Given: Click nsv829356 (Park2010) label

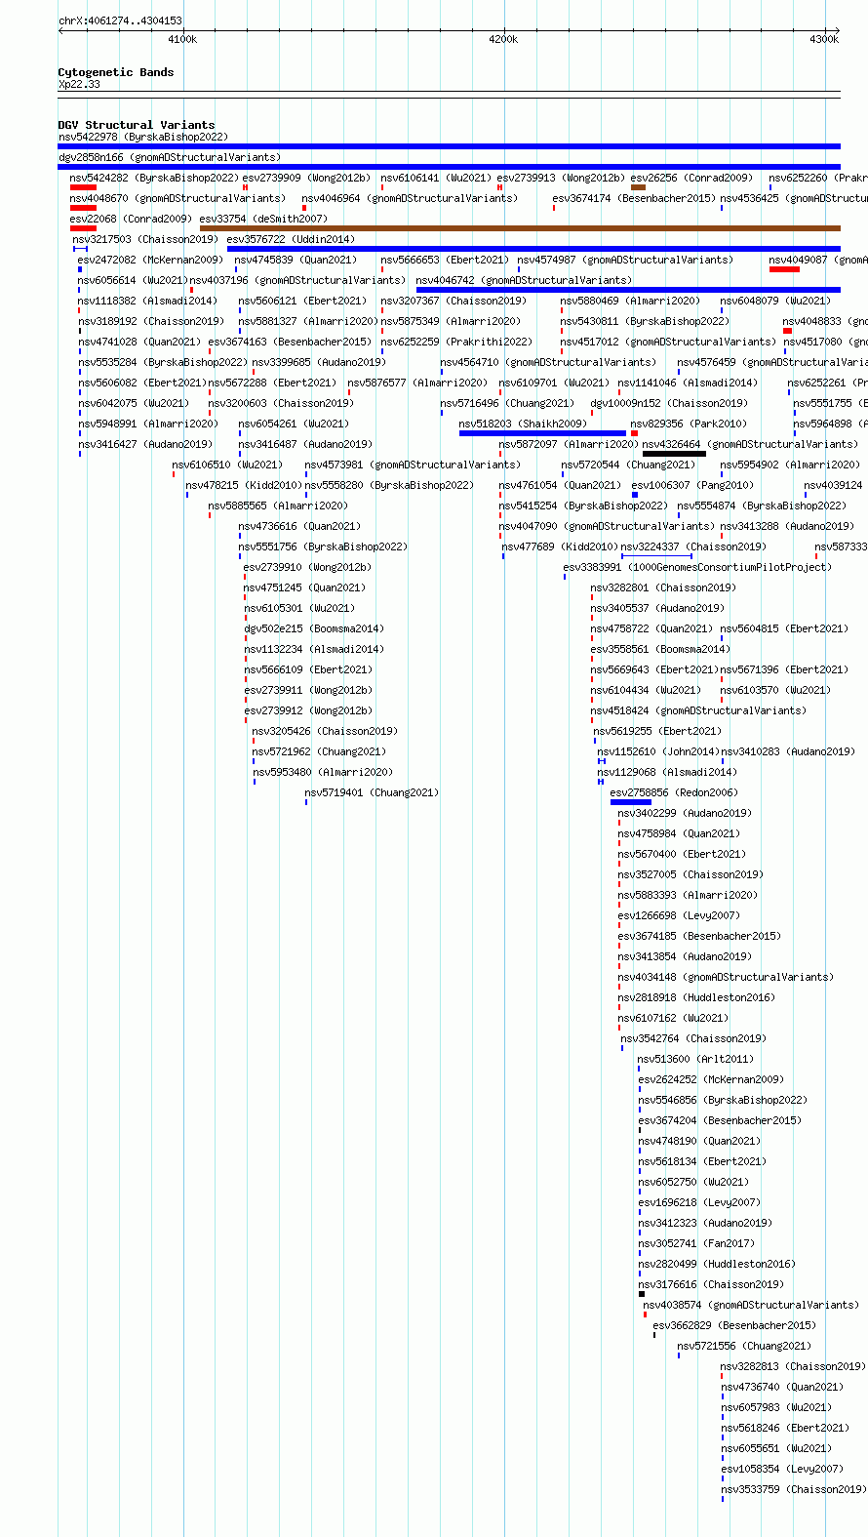Looking at the screenshot, I should [x=689, y=425].
